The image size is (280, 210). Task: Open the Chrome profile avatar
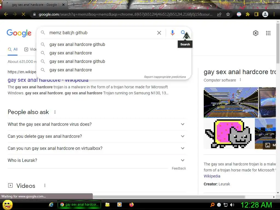[x=265, y=14]
